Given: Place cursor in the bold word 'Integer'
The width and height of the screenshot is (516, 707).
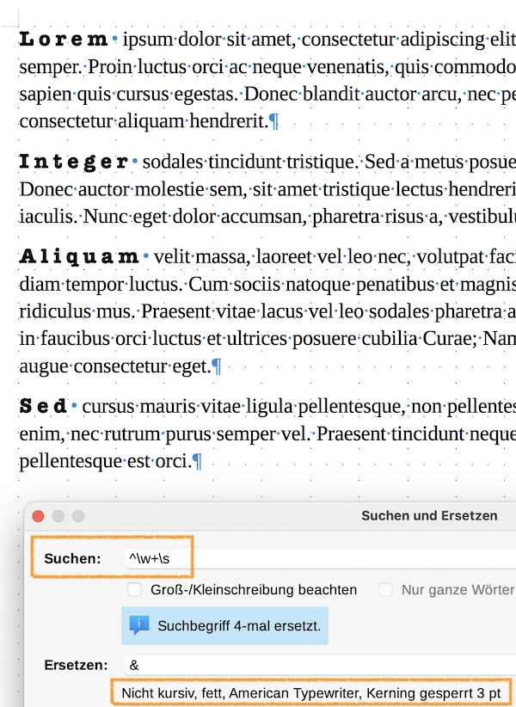Looking at the screenshot, I should [x=72, y=162].
